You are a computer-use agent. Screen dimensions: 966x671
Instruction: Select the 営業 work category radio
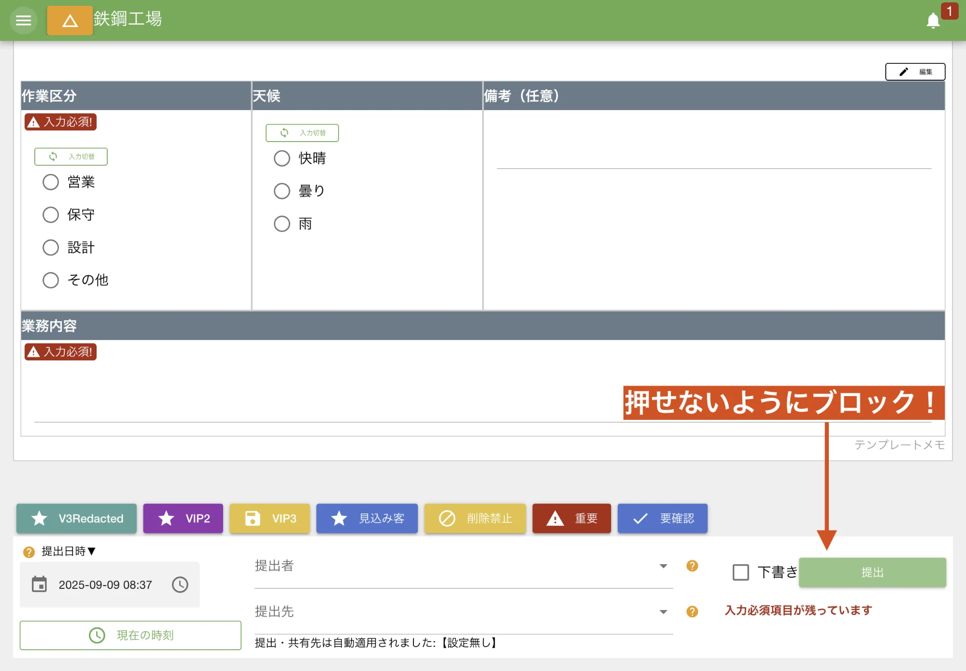pos(51,182)
